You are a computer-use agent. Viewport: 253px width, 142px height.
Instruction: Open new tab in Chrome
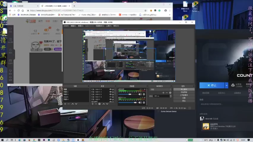coord(74,6)
